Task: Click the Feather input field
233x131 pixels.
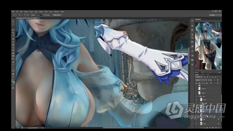Action: coord(39,15)
